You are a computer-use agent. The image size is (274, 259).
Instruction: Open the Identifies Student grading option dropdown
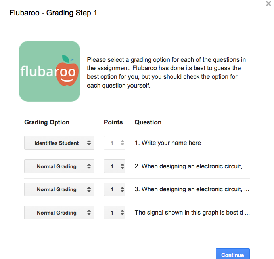click(x=59, y=143)
